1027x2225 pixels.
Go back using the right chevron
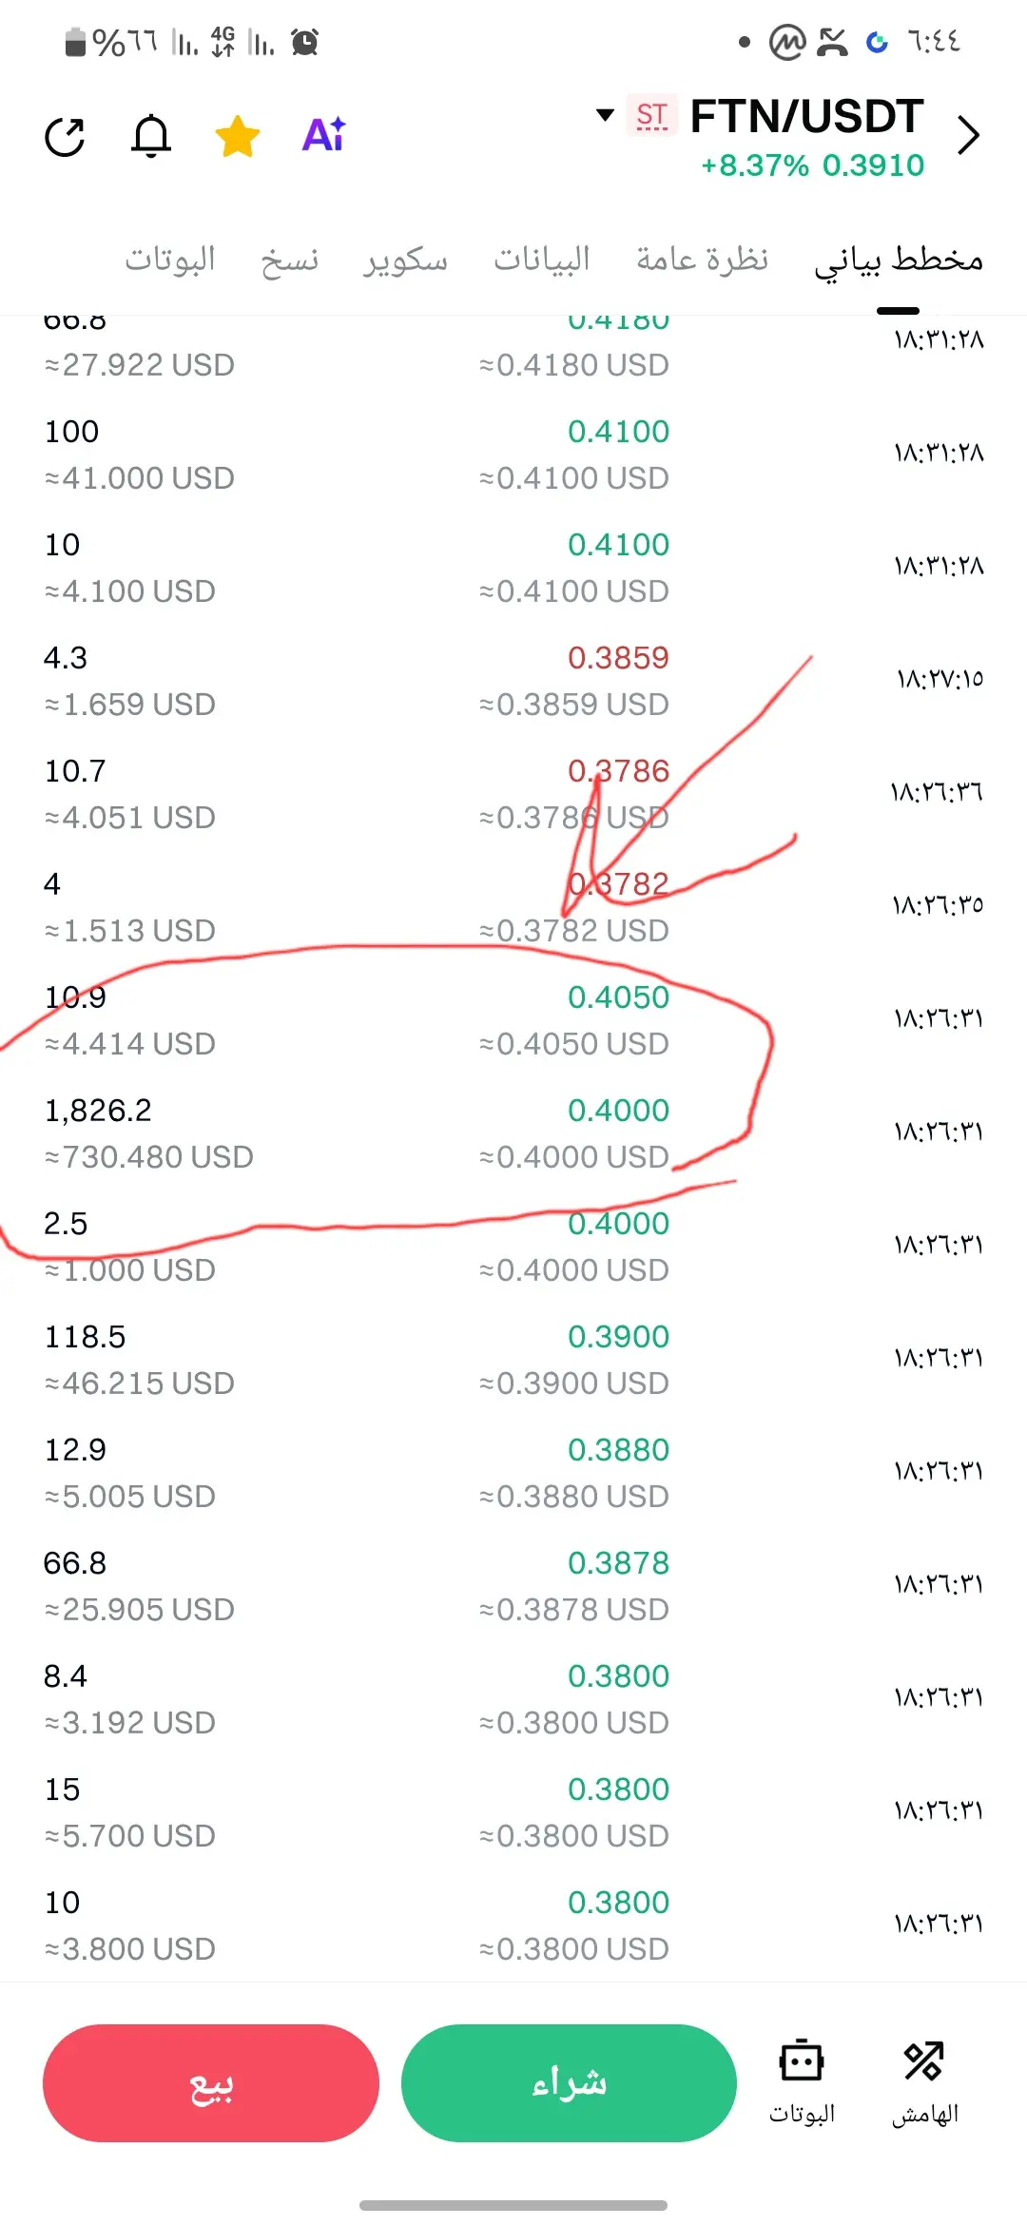click(968, 135)
